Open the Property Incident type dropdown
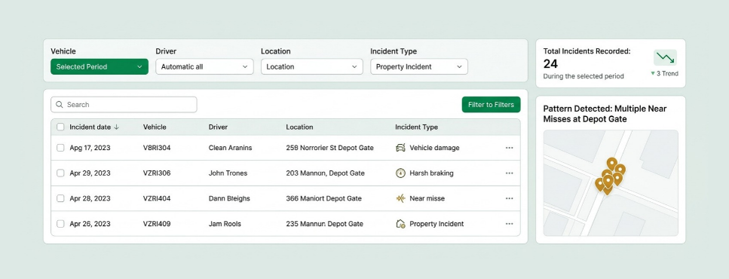This screenshot has height=279, width=729. [419, 66]
